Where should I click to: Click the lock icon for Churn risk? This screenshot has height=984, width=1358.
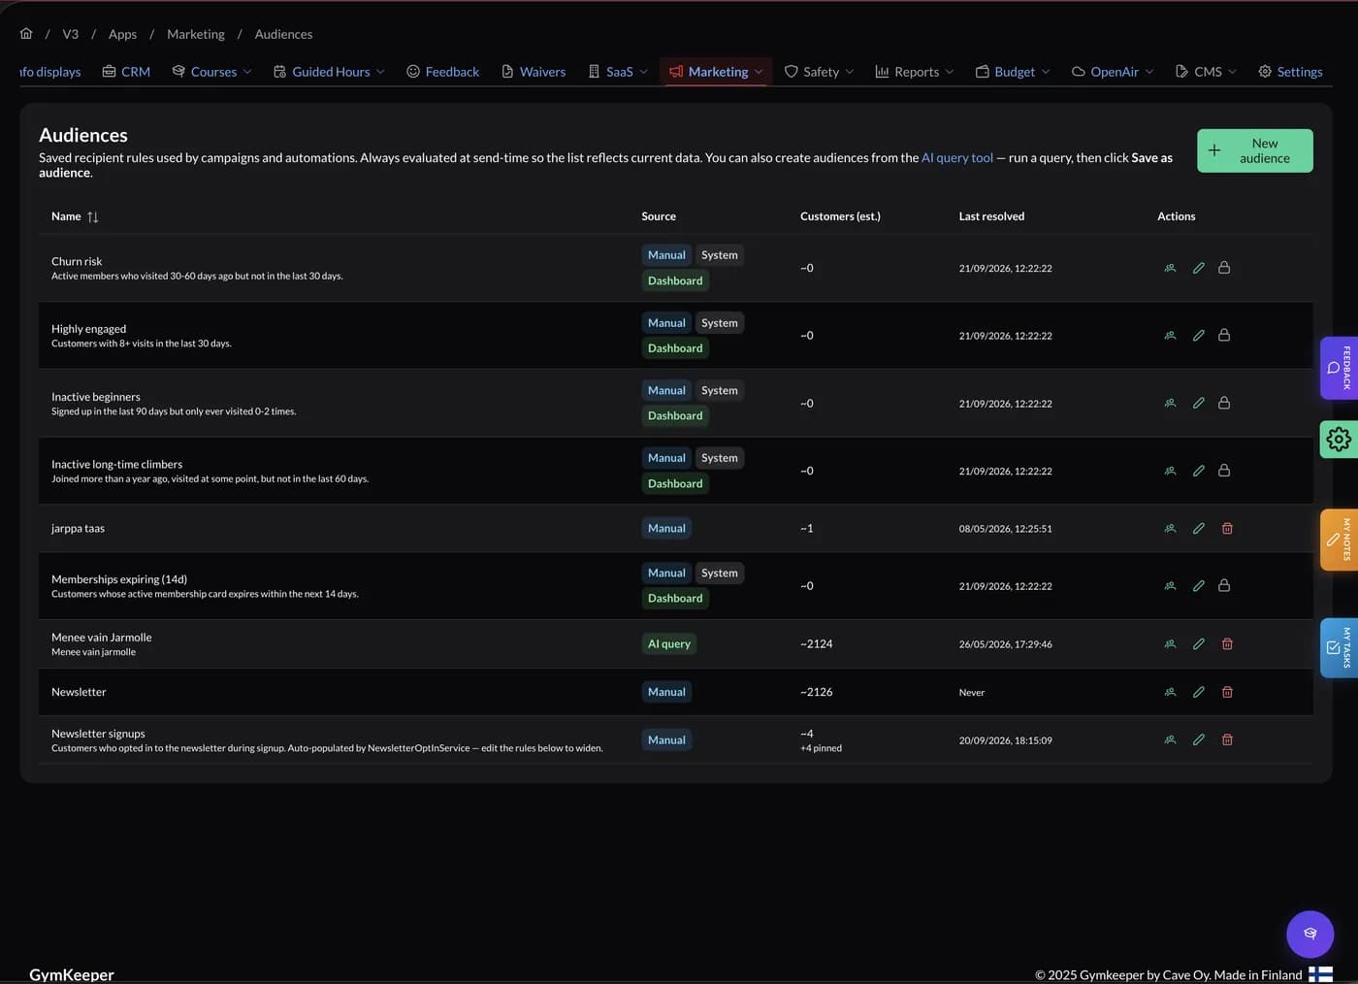tap(1224, 268)
